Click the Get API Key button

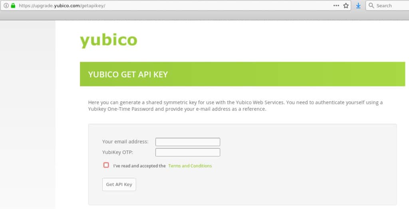click(119, 185)
